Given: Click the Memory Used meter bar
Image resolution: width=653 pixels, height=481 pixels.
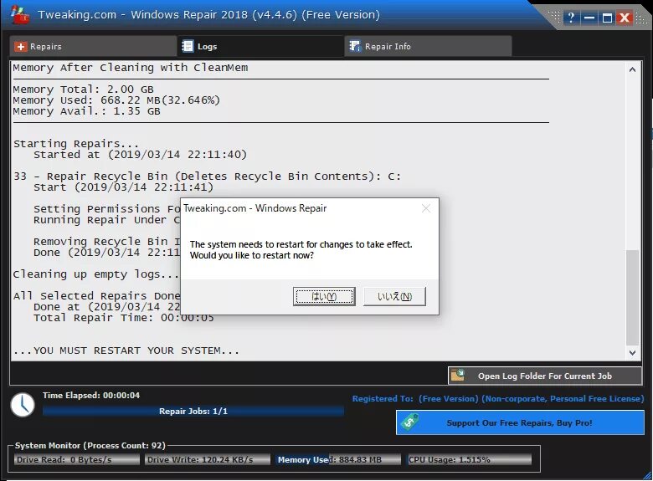Looking at the screenshot, I should pyautogui.click(x=337, y=460).
